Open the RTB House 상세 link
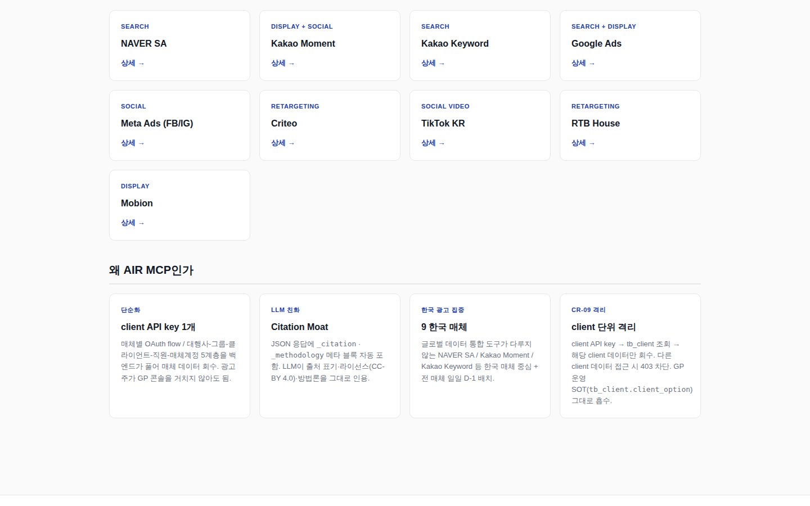The height and width of the screenshot is (506, 810). (x=583, y=143)
